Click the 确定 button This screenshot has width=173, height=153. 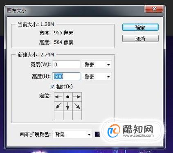tap(140, 27)
